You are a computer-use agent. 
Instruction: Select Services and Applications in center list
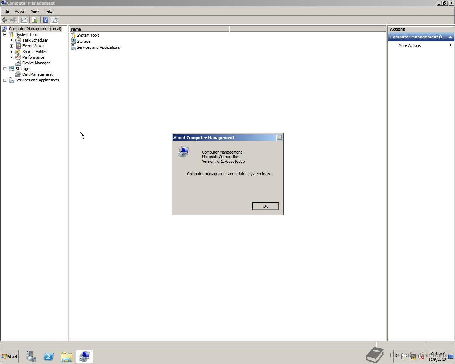(x=98, y=47)
